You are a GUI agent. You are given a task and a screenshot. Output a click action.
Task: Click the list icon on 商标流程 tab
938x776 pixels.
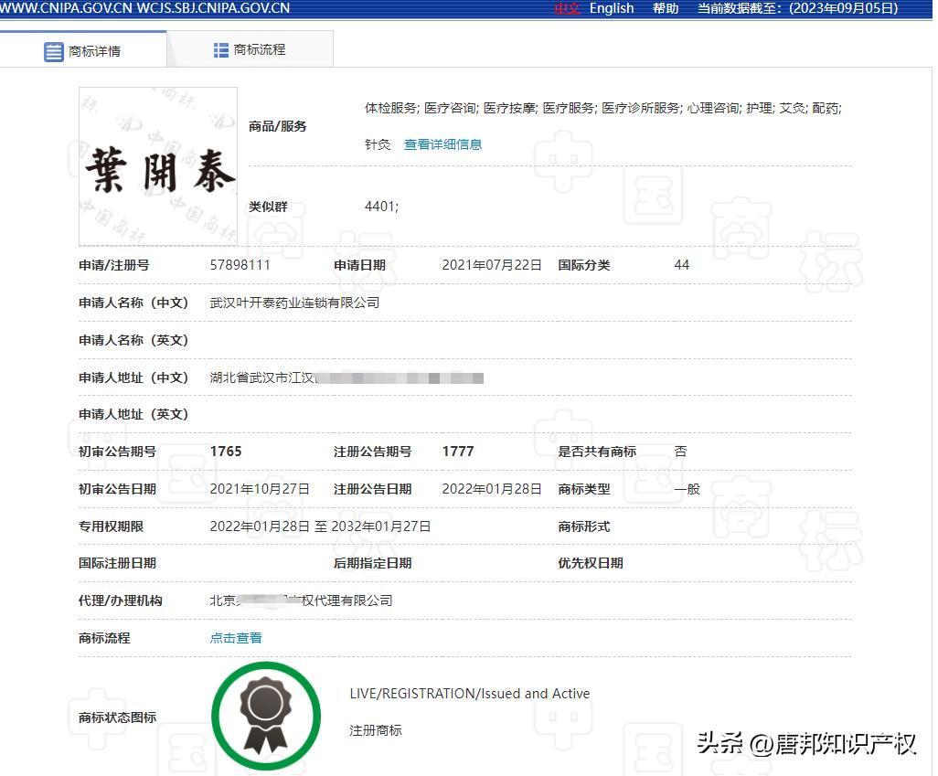click(x=220, y=50)
